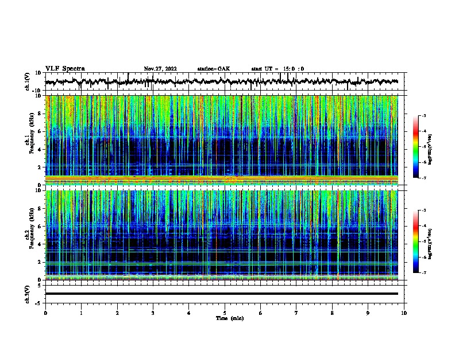Click time axis tick label "10"
Viewport: 455px width, 351px height.
(x=404, y=313)
